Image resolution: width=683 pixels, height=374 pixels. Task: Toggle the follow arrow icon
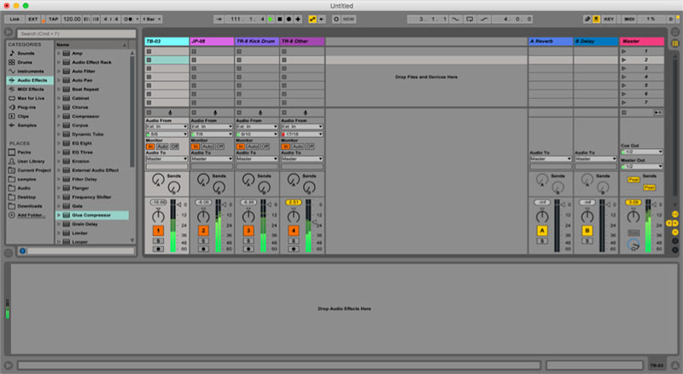pyautogui.click(x=219, y=19)
